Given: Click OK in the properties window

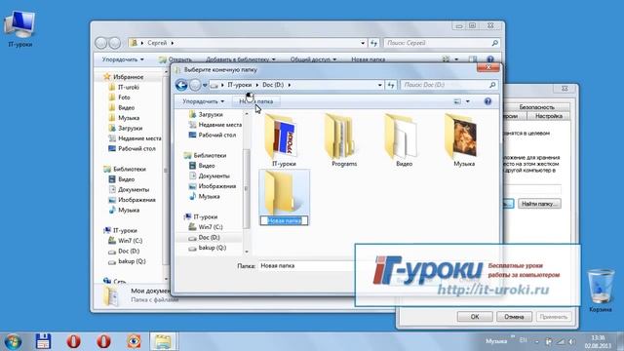Looking at the screenshot, I should click(475, 317).
